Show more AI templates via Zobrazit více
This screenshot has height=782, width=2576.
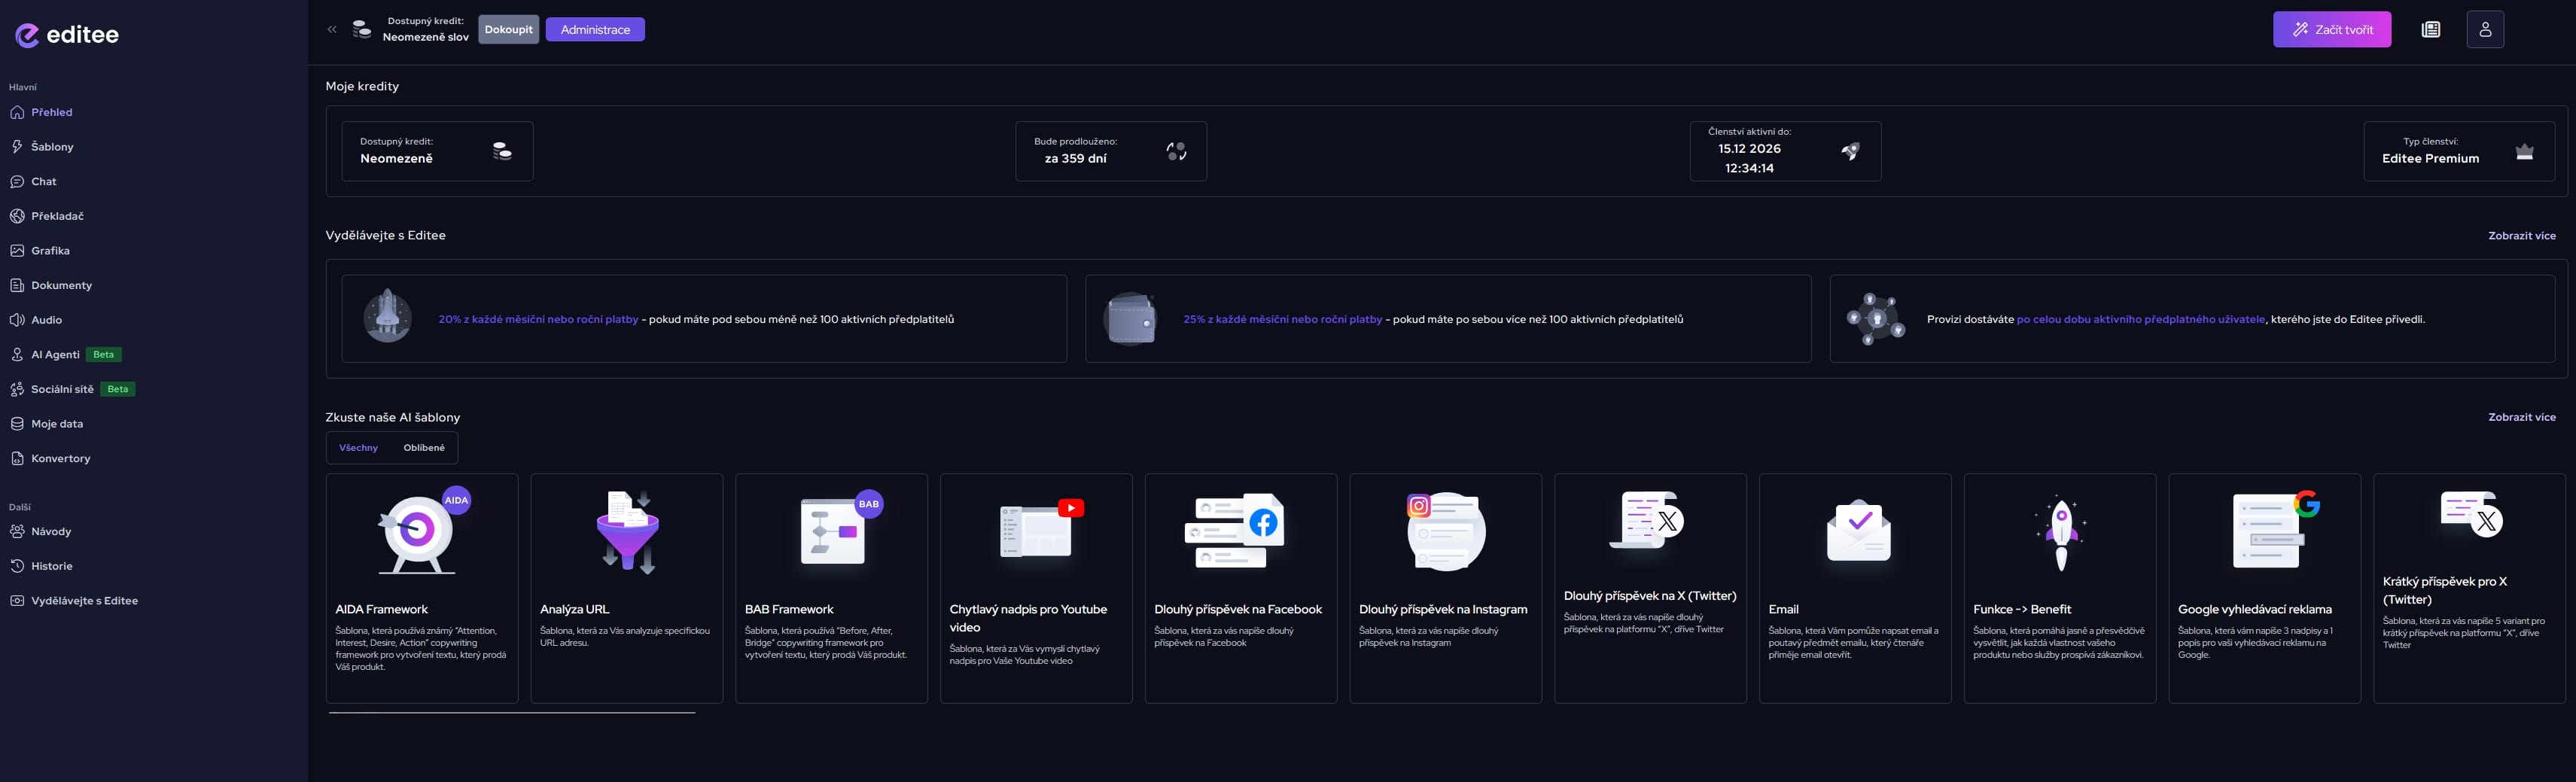click(2521, 417)
